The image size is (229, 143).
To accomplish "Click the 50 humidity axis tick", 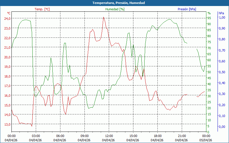I will click(x=209, y=72).
